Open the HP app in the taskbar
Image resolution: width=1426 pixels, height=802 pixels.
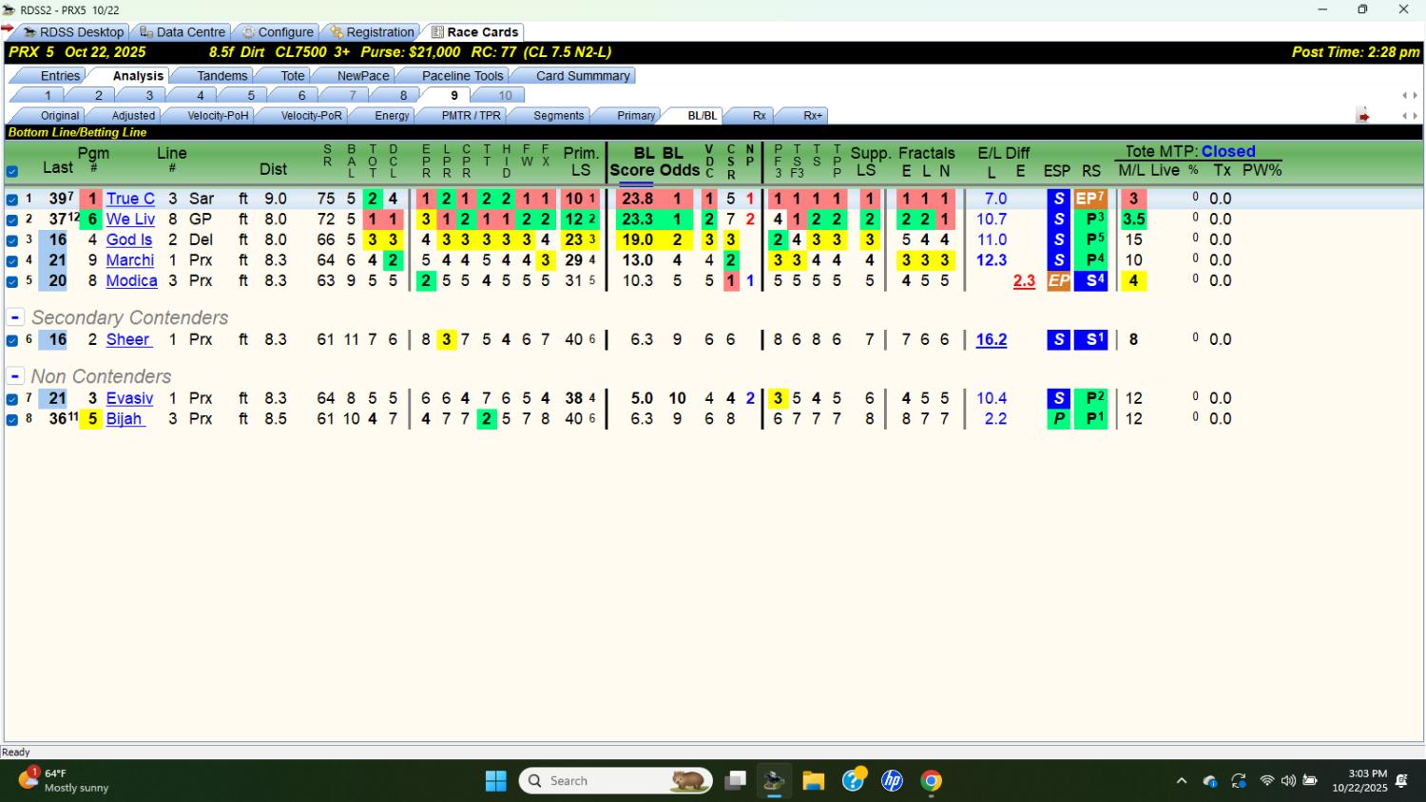[892, 781]
